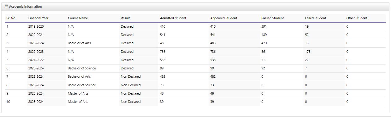Click the failed student value 175
The height and width of the screenshot is (117, 391).
click(307, 52)
